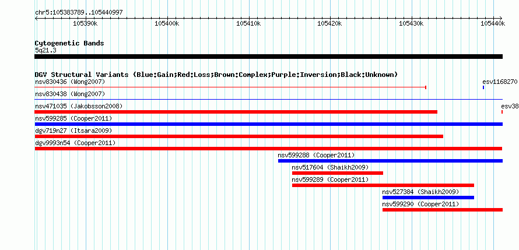Select the red nsv599290 loss bar
Viewport: 519px width, 250px height.
point(443,210)
